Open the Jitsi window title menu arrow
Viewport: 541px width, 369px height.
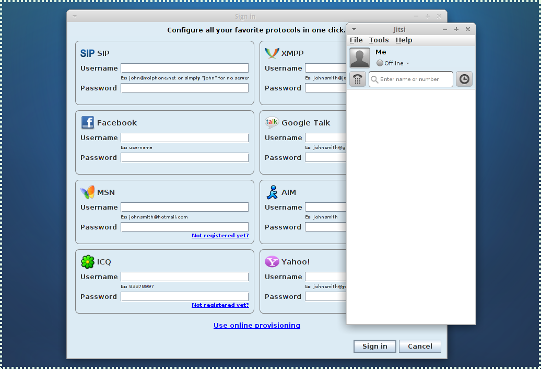354,29
